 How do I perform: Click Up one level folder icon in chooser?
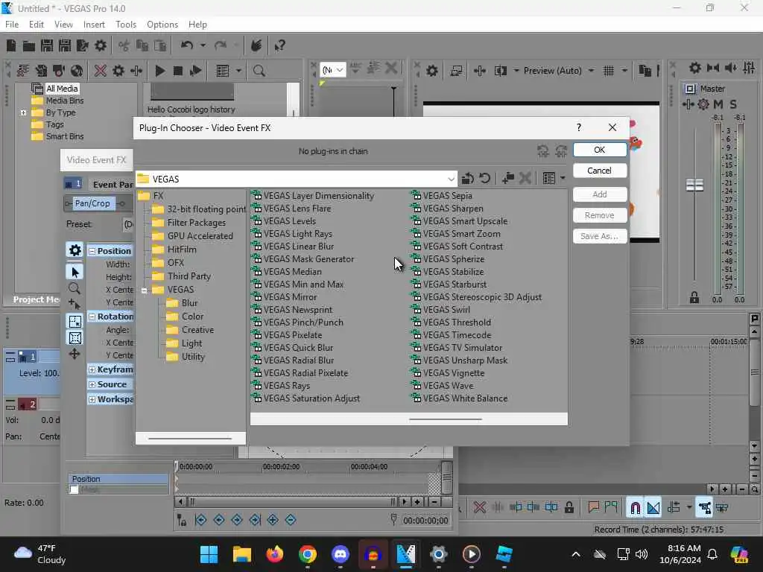(x=468, y=179)
